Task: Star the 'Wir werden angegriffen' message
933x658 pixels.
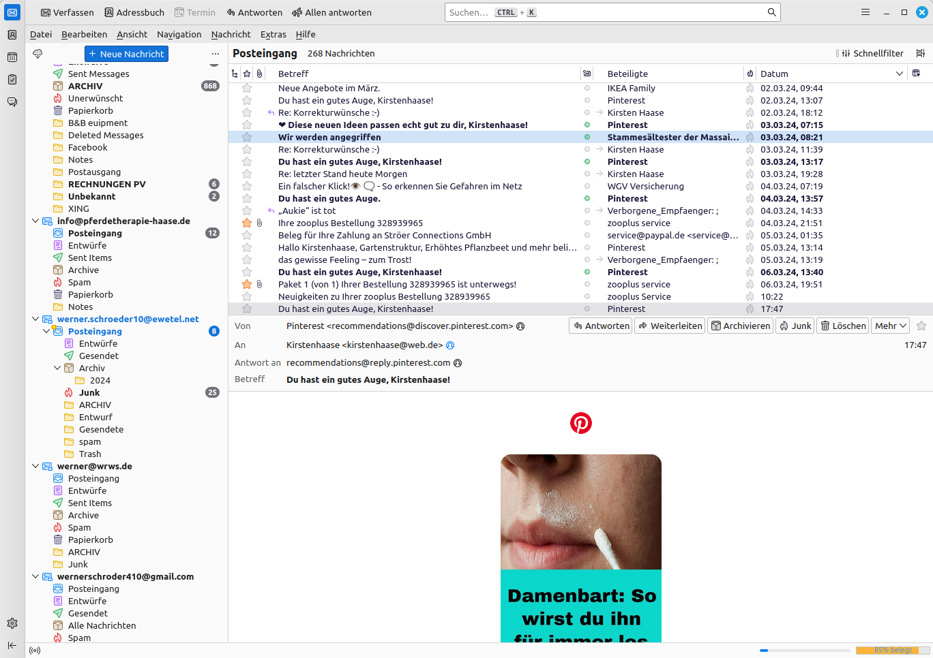Action: pos(247,137)
